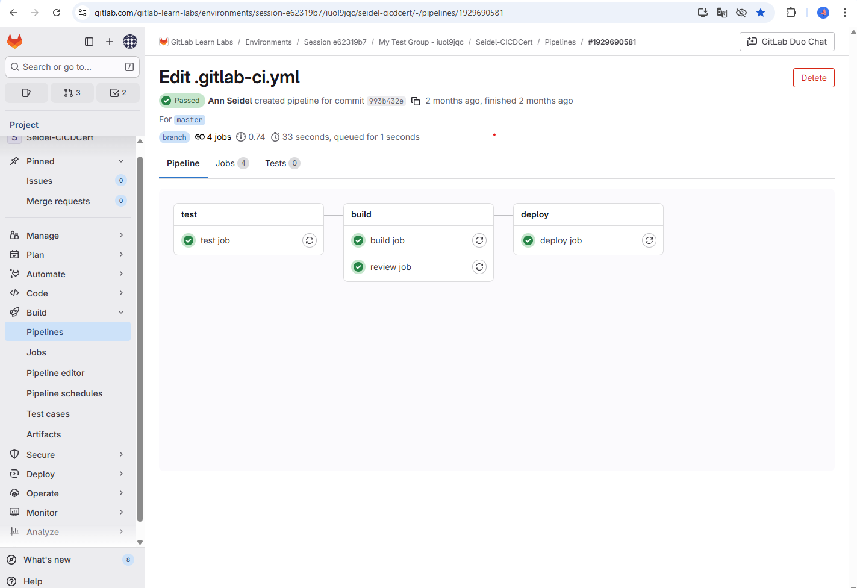Switch to the Jobs tab
The image size is (857, 588).
pyautogui.click(x=226, y=163)
